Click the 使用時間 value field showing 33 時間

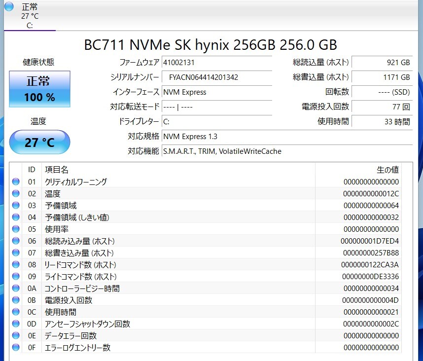[x=382, y=122]
